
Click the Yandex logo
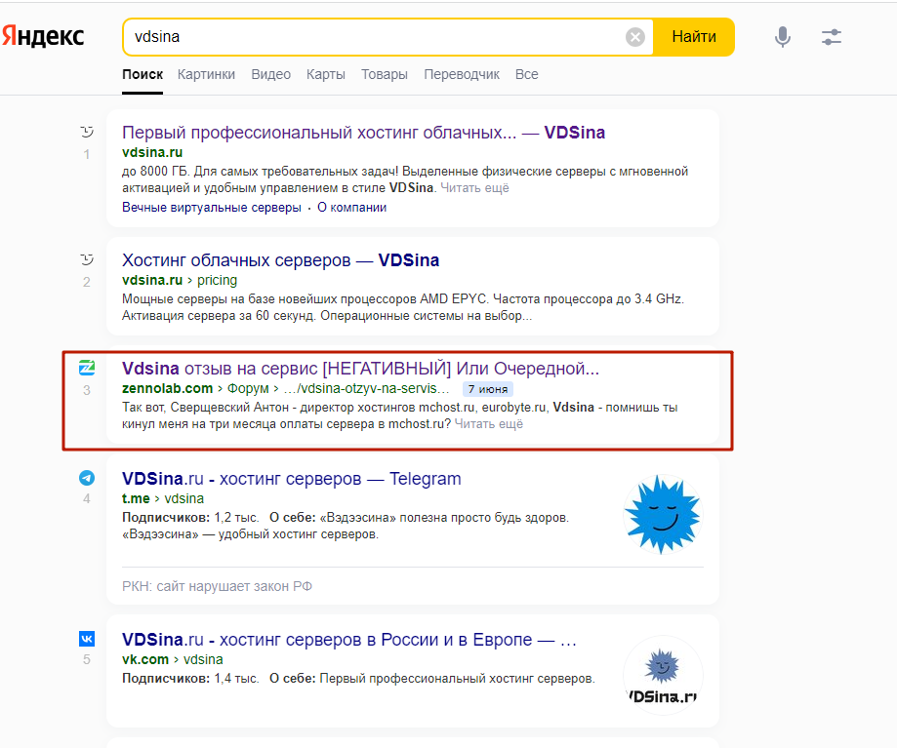click(43, 36)
